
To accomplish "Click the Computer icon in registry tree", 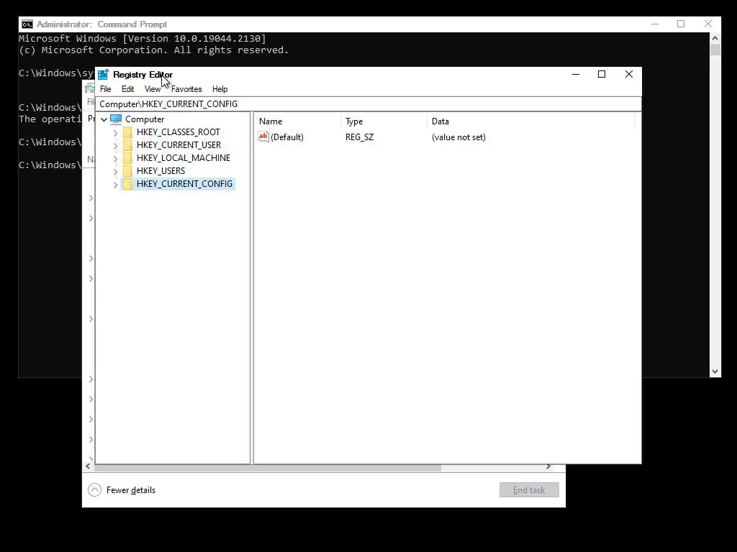I will tap(116, 119).
